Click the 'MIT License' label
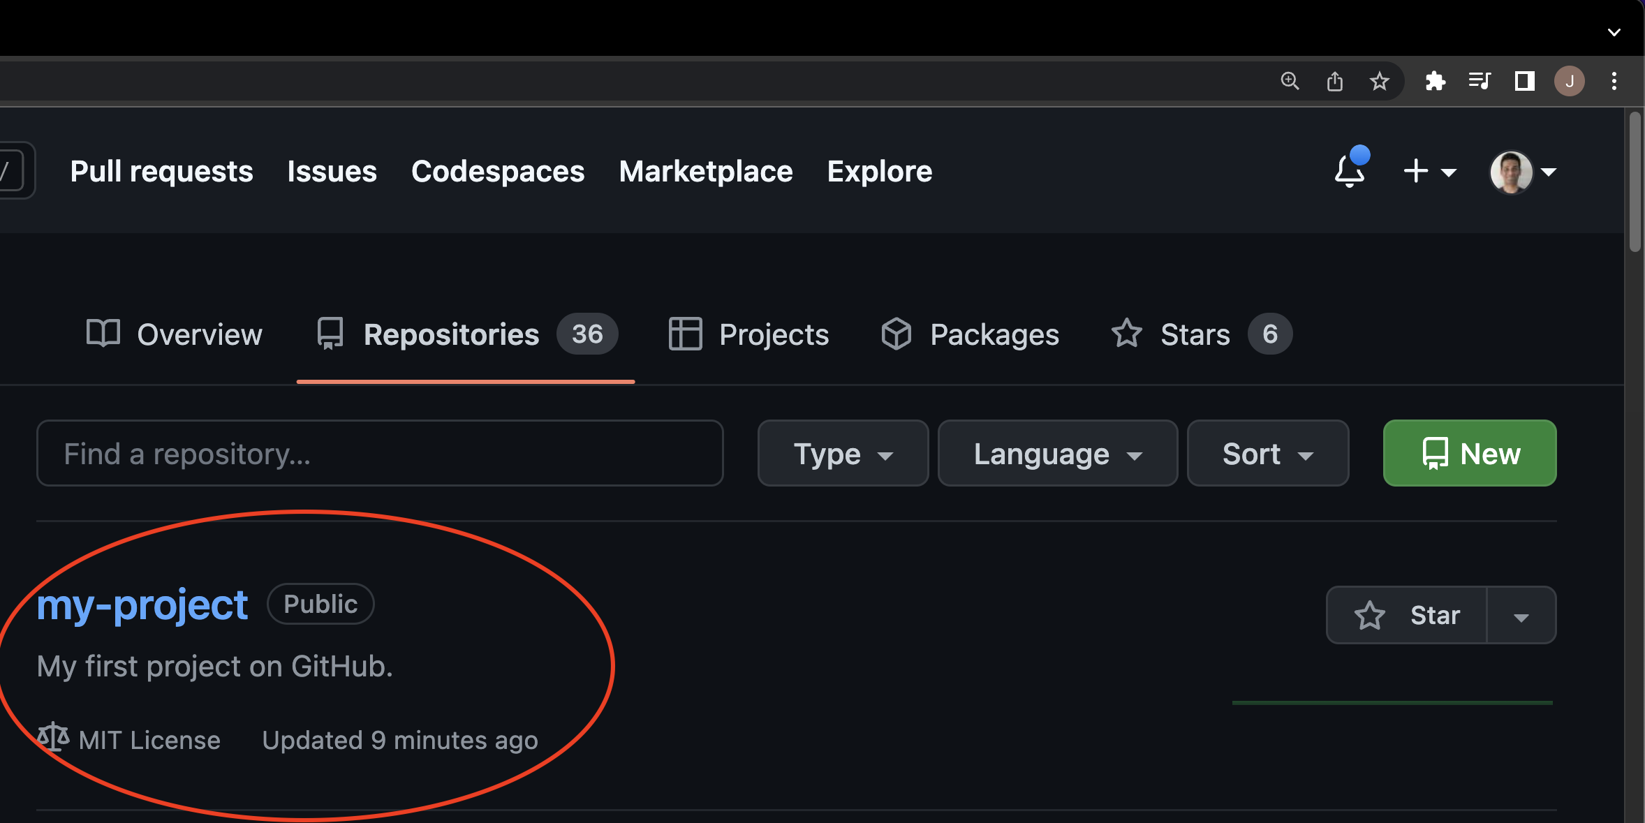 click(x=149, y=740)
